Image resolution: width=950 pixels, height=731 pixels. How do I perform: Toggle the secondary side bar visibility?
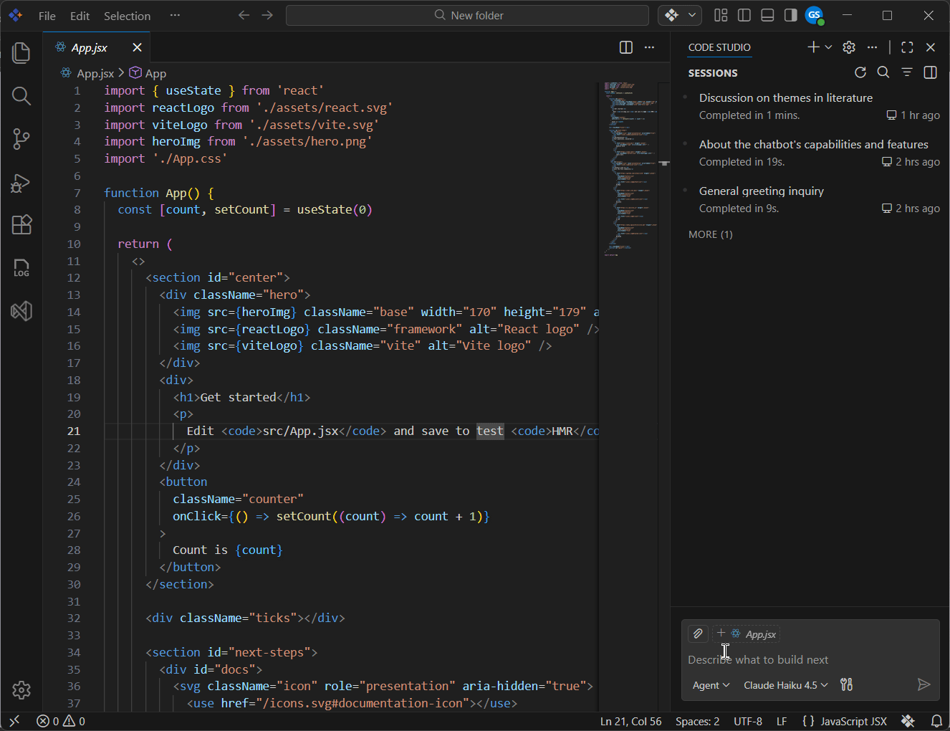click(x=790, y=15)
